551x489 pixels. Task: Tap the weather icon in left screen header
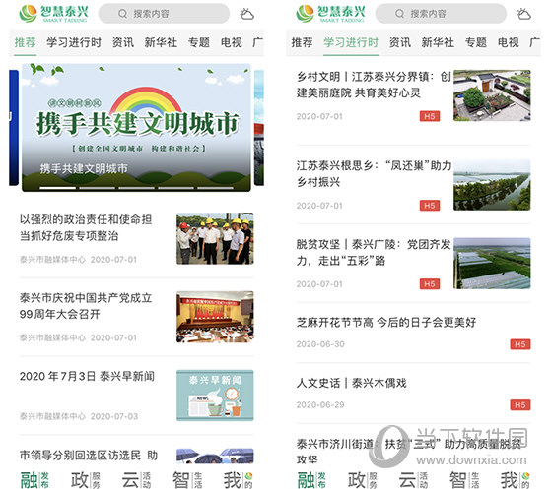tap(246, 14)
